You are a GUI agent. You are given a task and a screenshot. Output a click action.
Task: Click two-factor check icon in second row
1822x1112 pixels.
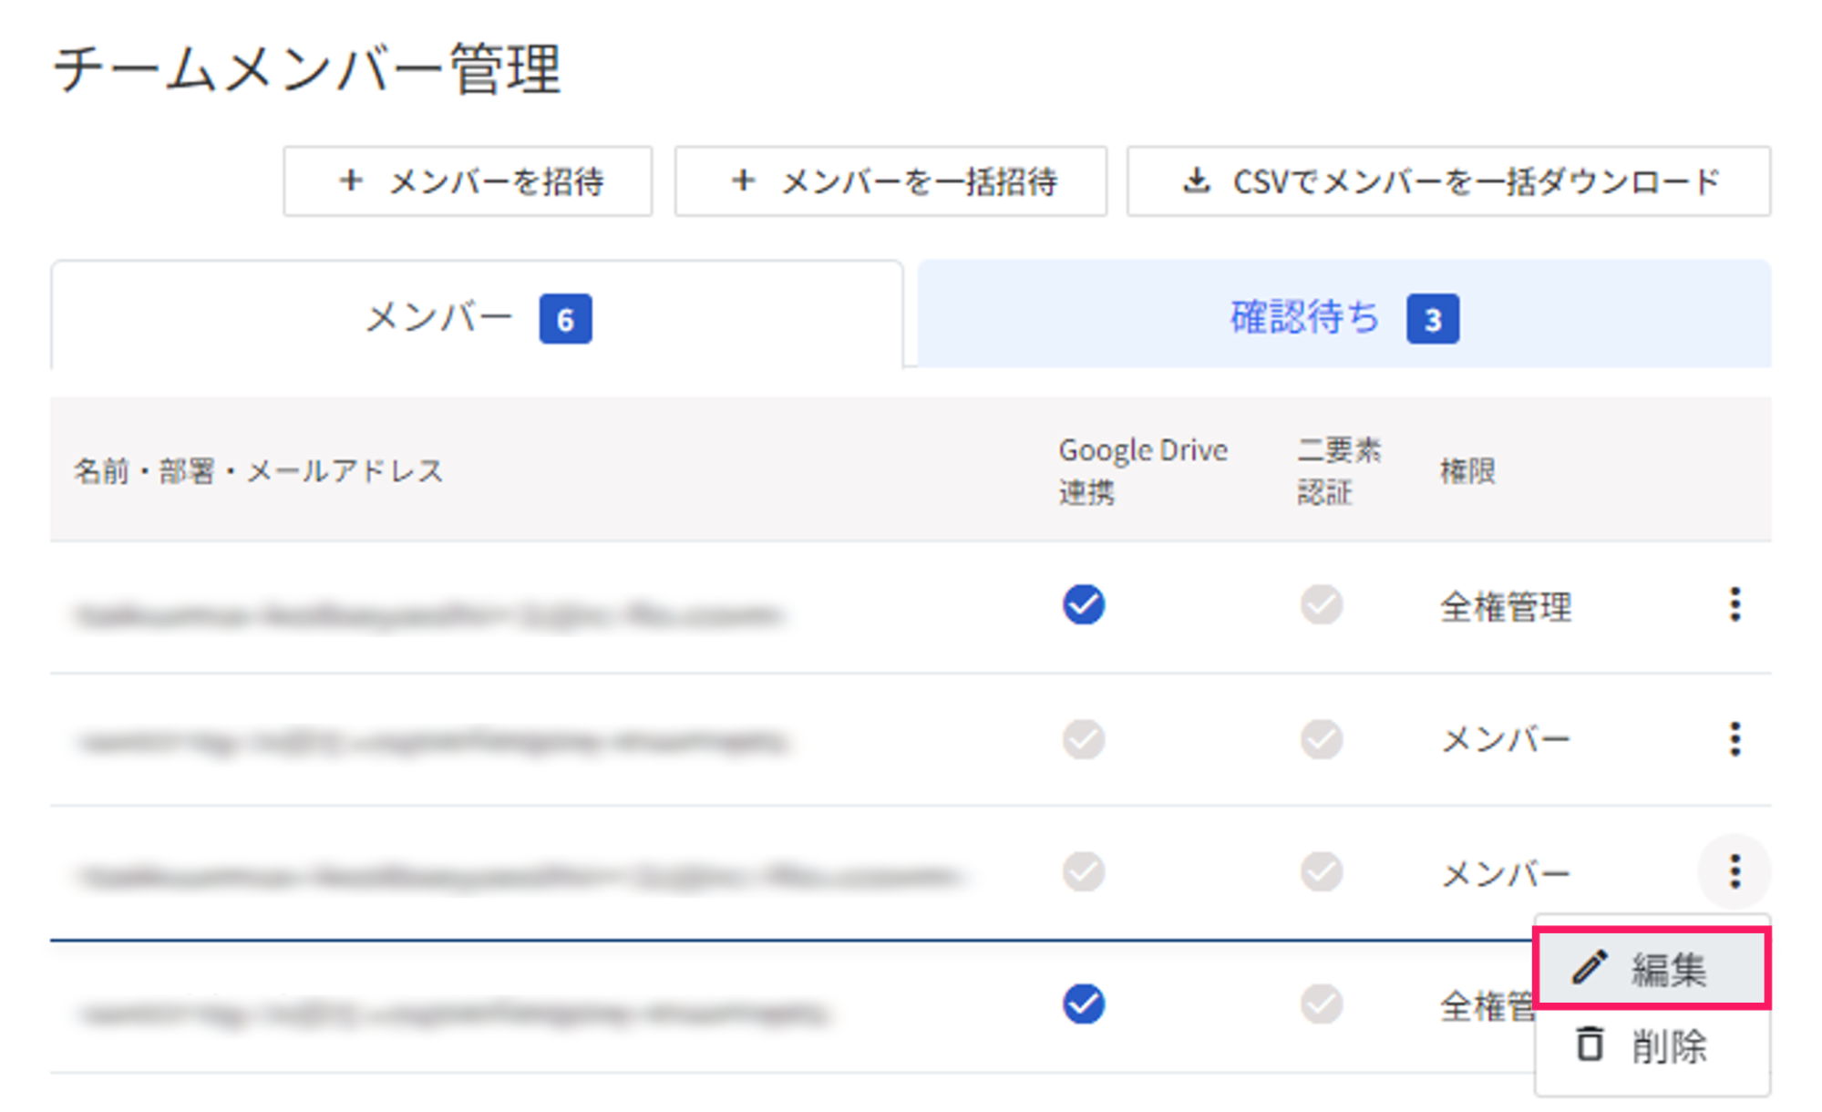1321,738
